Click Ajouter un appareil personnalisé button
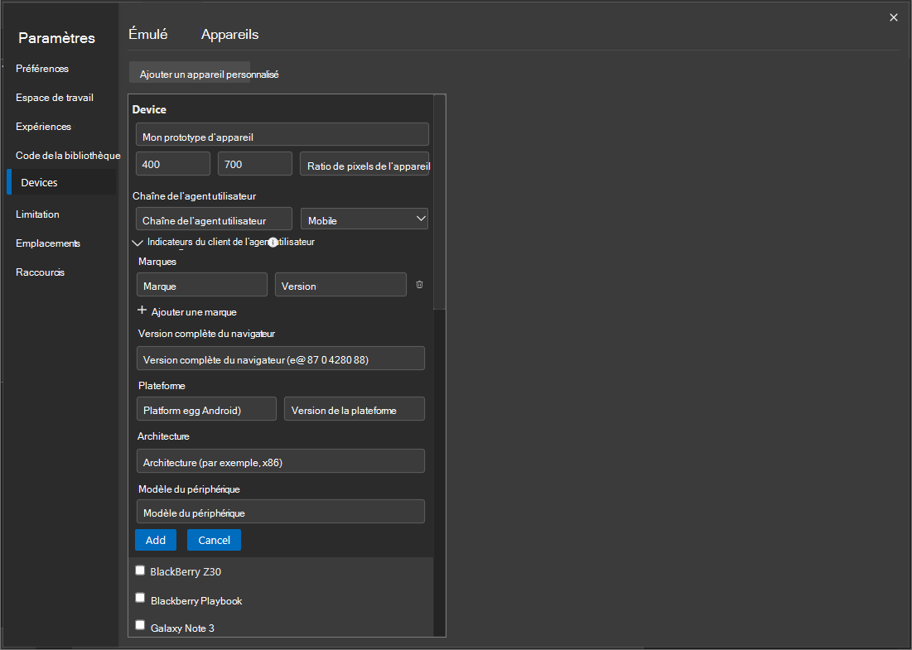 coord(190,73)
